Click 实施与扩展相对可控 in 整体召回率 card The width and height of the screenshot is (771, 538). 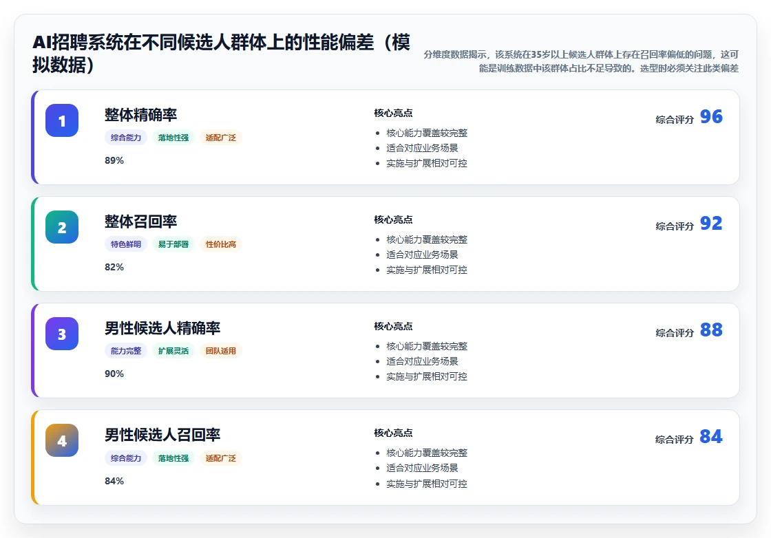pos(427,270)
